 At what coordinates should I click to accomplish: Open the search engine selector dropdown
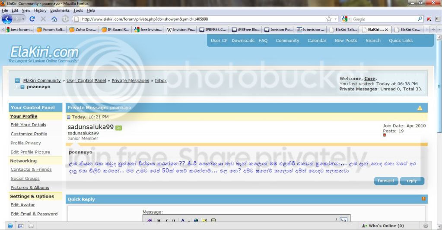346,19
